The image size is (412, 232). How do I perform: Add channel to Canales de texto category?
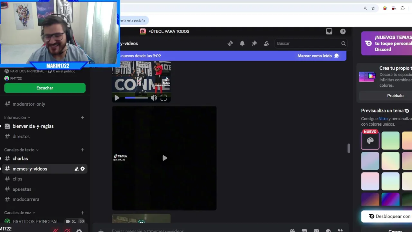pyautogui.click(x=82, y=150)
